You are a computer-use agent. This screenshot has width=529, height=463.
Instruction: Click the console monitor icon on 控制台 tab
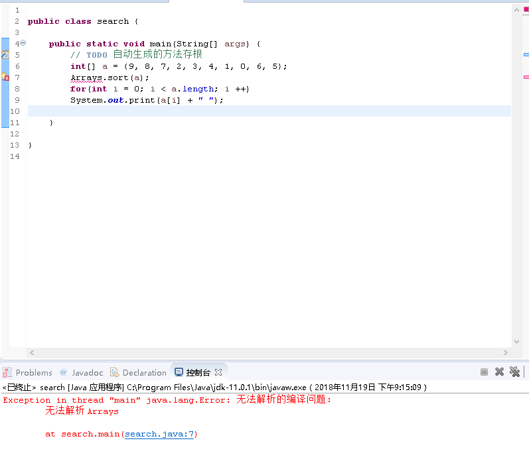(179, 372)
